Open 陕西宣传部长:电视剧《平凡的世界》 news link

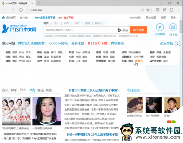[x=91, y=114]
